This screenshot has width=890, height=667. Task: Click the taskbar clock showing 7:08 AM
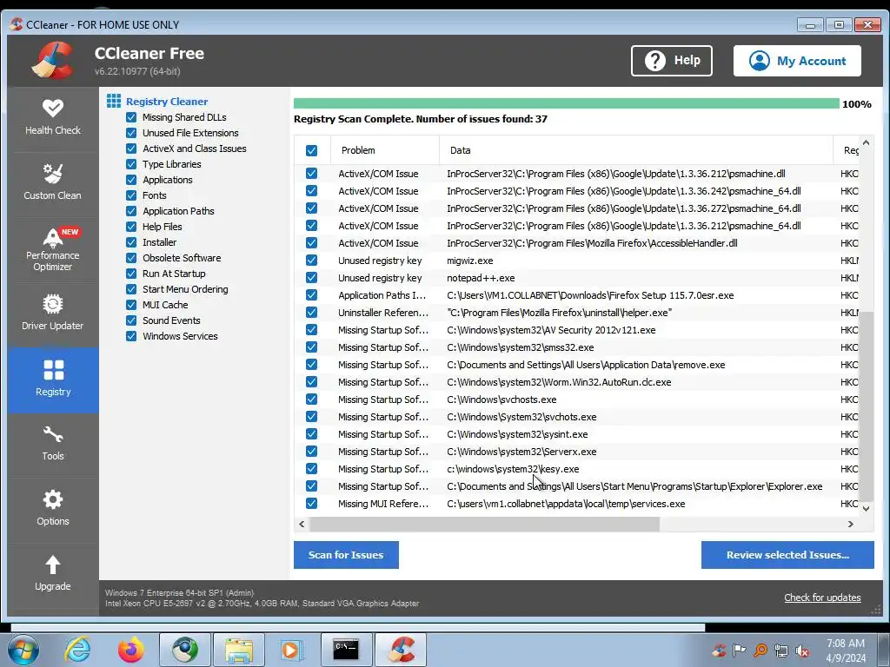pyautogui.click(x=846, y=650)
